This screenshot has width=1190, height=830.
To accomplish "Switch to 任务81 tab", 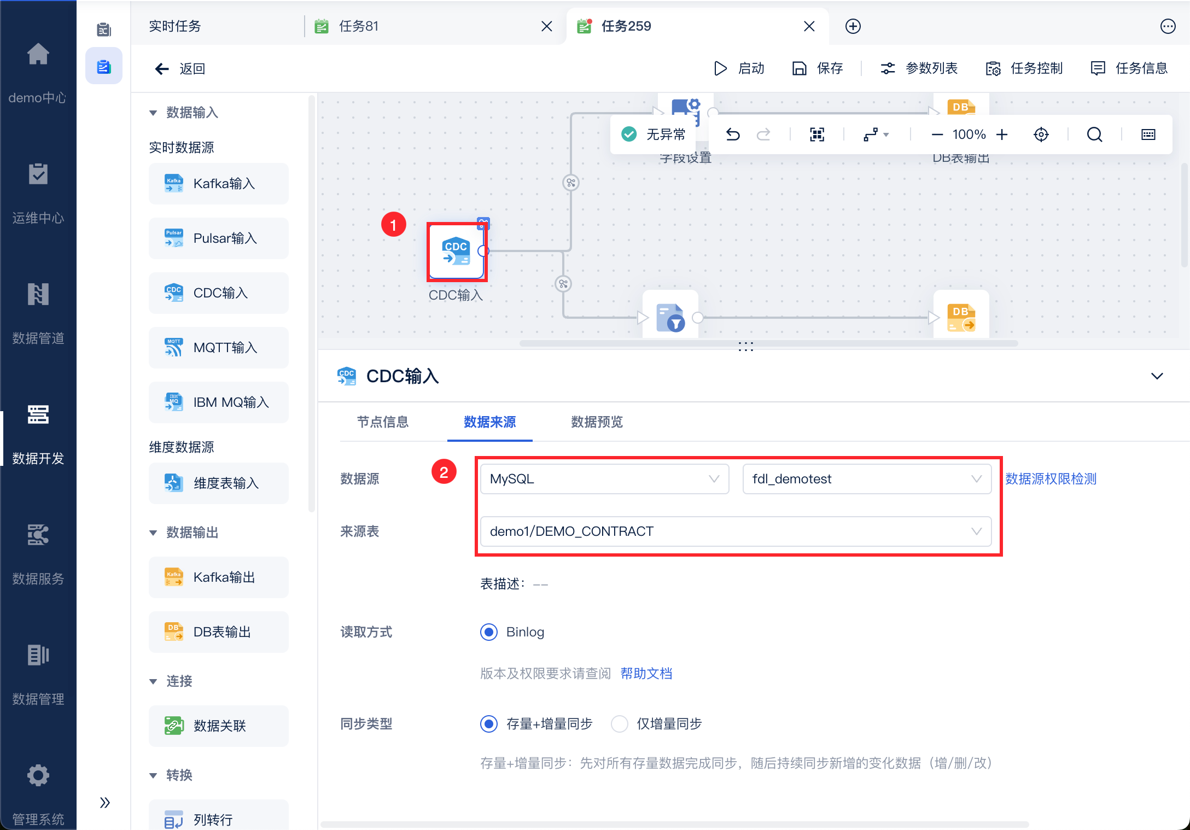I will click(359, 26).
